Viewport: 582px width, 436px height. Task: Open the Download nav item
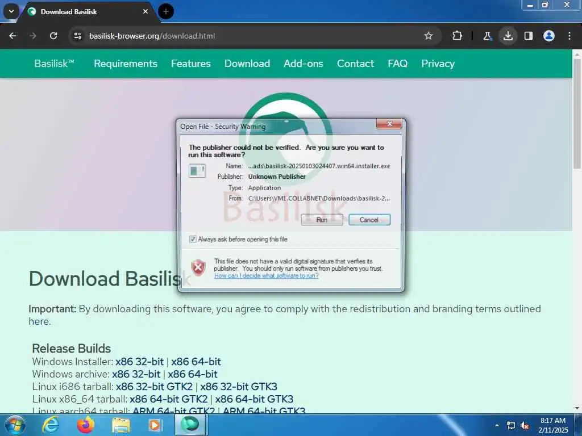(x=247, y=64)
